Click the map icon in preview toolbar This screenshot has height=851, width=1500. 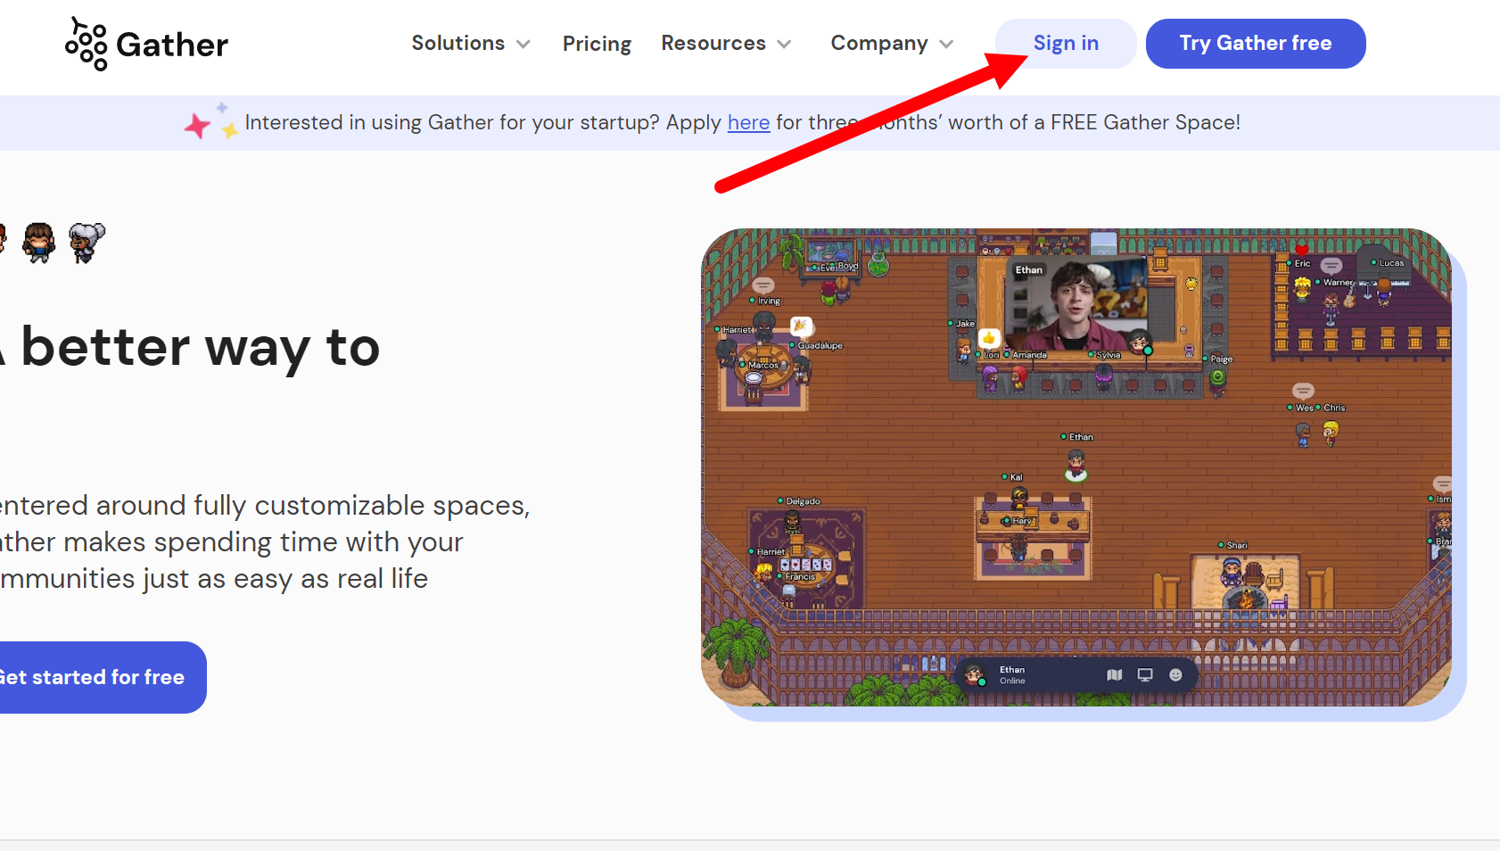(1115, 675)
